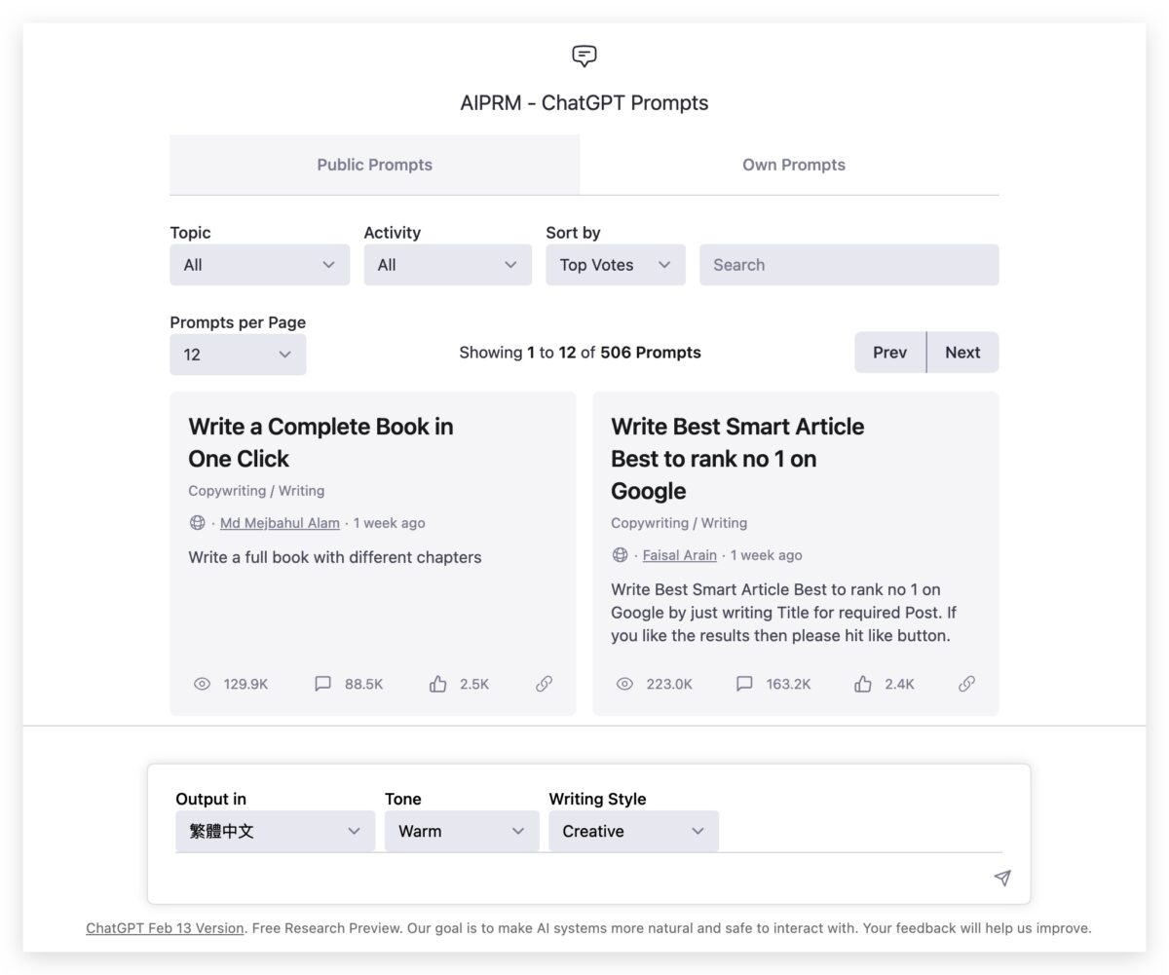Copy link icon on Complete Book card

(545, 684)
